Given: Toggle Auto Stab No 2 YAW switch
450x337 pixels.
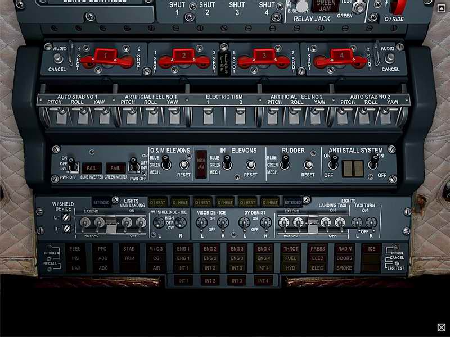Looking at the screenshot, I should coord(385,116).
